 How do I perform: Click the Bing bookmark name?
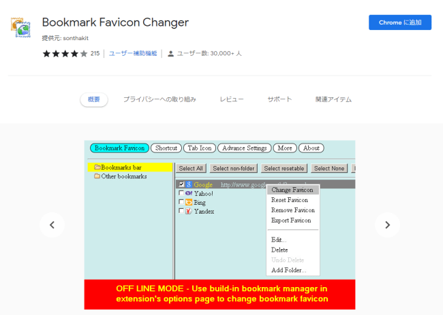pyautogui.click(x=200, y=203)
